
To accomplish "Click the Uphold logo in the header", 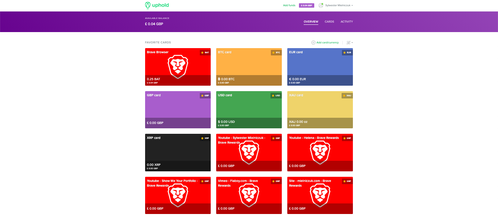I will [x=157, y=5].
